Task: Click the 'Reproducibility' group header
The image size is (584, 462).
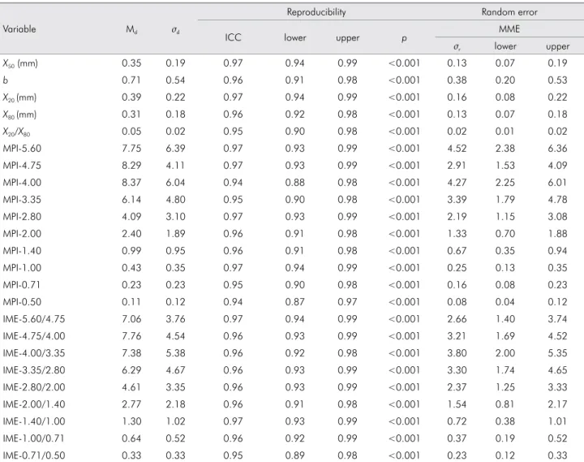Action: click(316, 12)
